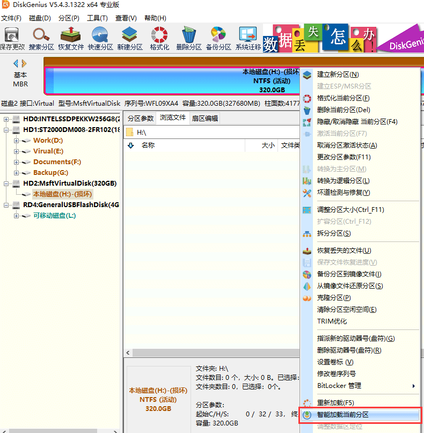Expand the Work(D:) tree node
The image size is (424, 433).
click(x=17, y=141)
